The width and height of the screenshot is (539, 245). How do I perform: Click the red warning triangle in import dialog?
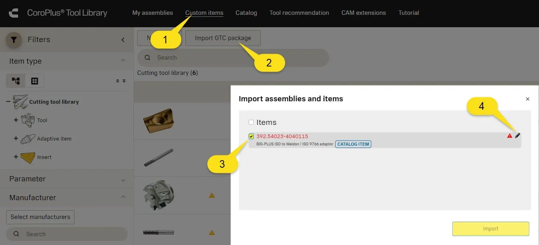[x=510, y=136]
